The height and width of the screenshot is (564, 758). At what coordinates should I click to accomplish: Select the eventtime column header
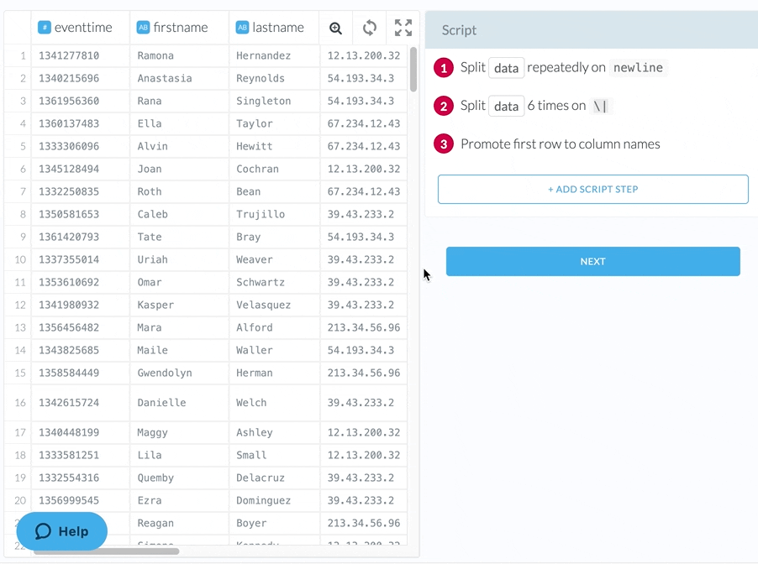click(x=83, y=28)
